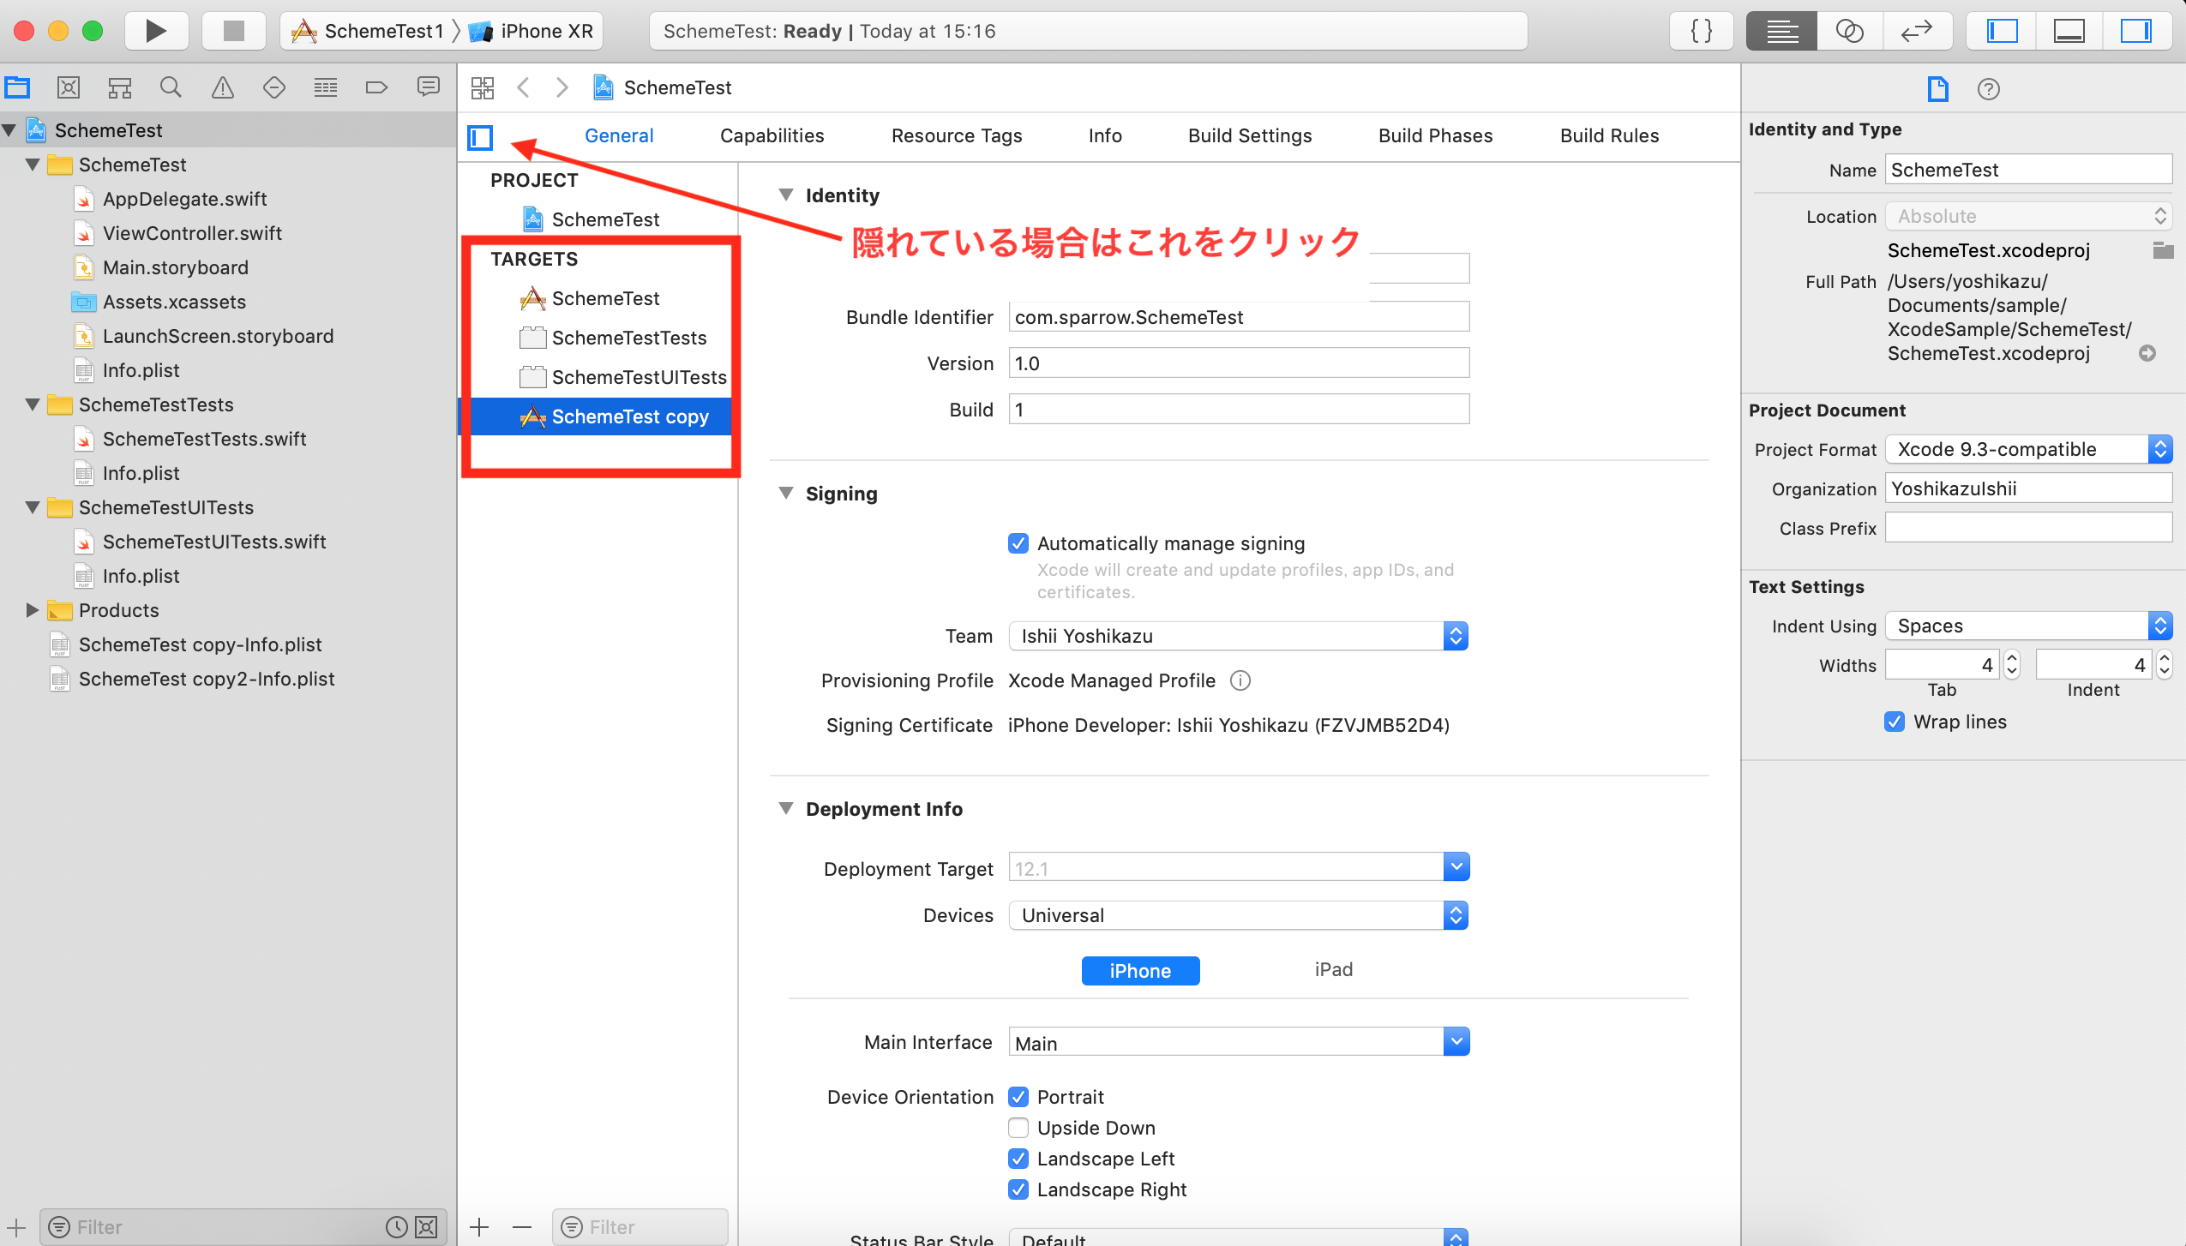Click the Version editor arrows icon

point(1918,31)
